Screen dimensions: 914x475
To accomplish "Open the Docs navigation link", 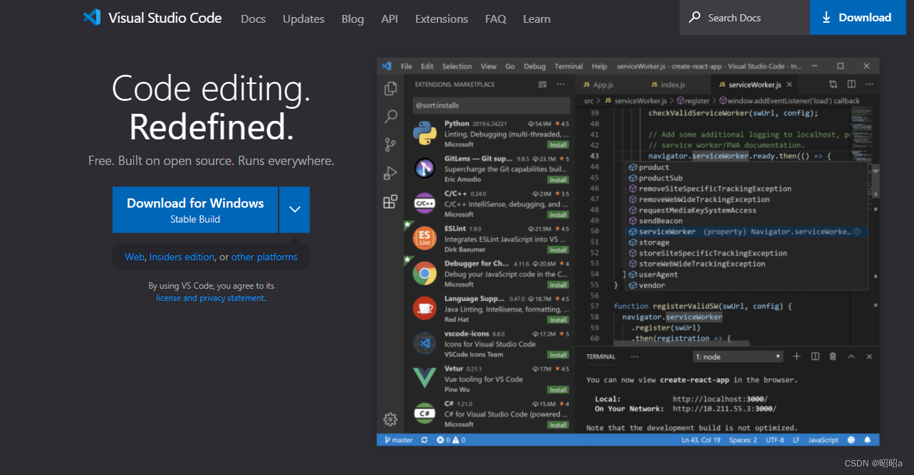I will (253, 18).
